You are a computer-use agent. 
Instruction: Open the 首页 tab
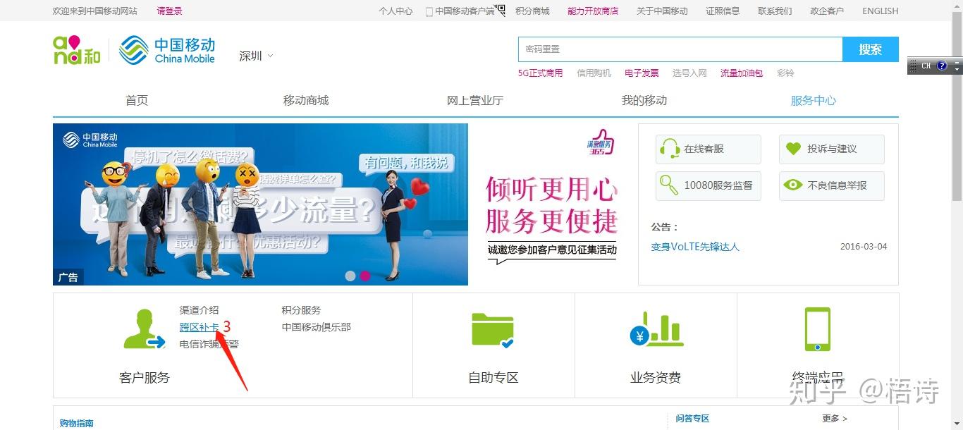click(137, 100)
